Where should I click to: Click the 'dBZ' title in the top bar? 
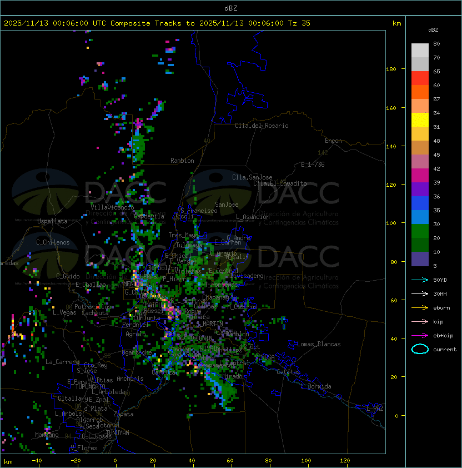[231, 8]
